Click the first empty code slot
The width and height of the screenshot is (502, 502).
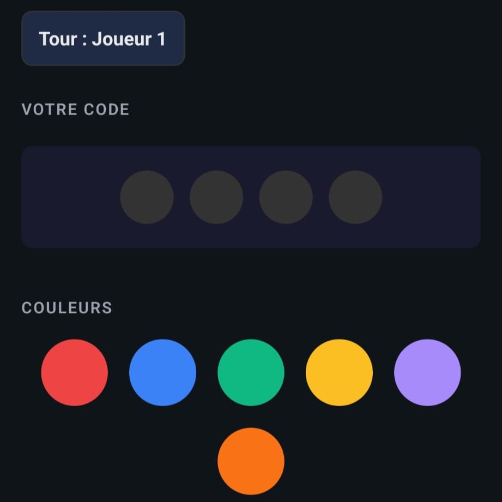tap(147, 197)
